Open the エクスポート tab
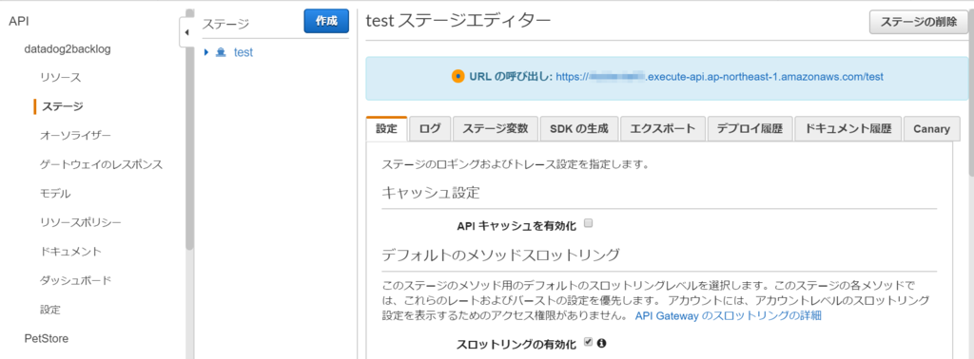The image size is (974, 359). (663, 129)
